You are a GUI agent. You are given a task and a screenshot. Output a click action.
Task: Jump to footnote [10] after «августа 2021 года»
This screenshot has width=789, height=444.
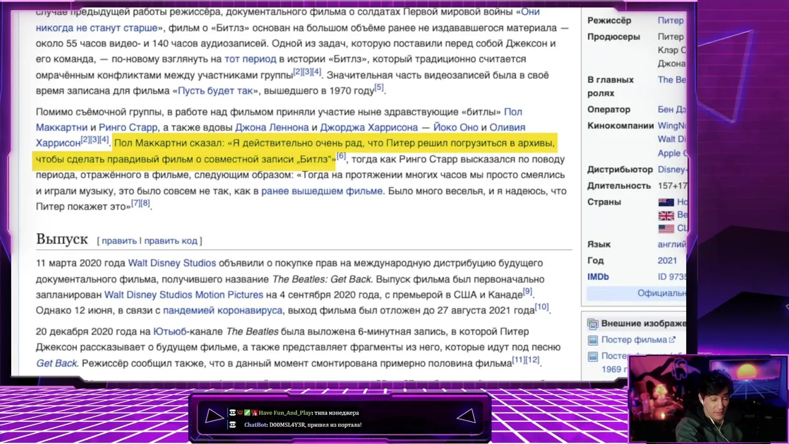coord(541,307)
